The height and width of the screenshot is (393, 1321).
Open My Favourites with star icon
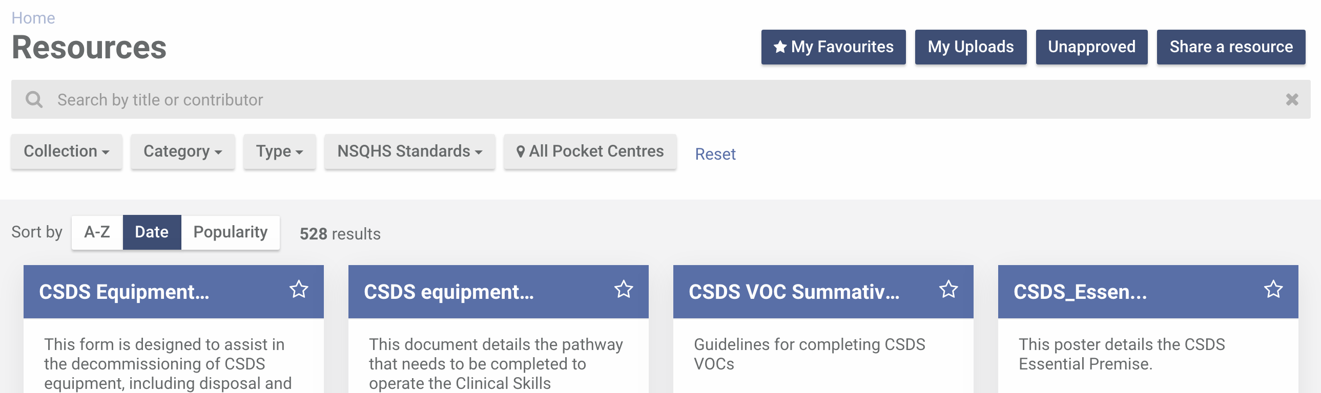tap(833, 47)
